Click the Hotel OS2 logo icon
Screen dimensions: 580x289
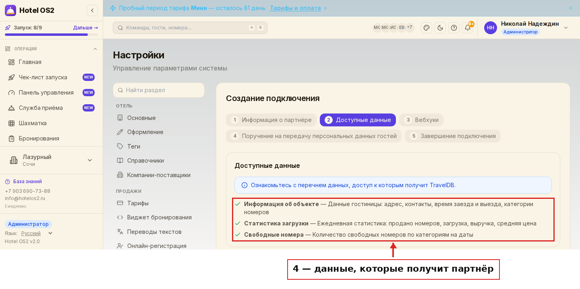(10, 10)
